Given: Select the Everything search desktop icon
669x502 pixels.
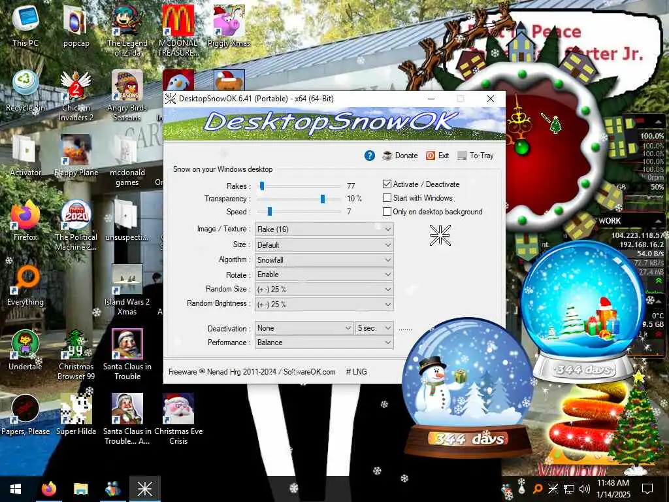Looking at the screenshot, I should tap(25, 285).
